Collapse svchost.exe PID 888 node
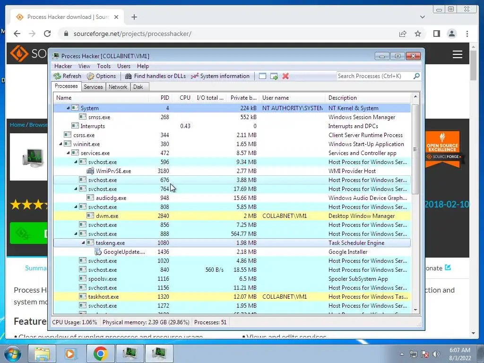The width and height of the screenshot is (484, 363). (x=76, y=234)
